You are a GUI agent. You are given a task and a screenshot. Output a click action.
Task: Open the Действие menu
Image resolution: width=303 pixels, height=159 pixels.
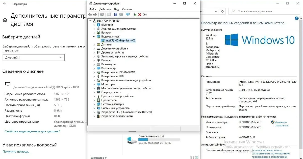[x=105, y=9]
